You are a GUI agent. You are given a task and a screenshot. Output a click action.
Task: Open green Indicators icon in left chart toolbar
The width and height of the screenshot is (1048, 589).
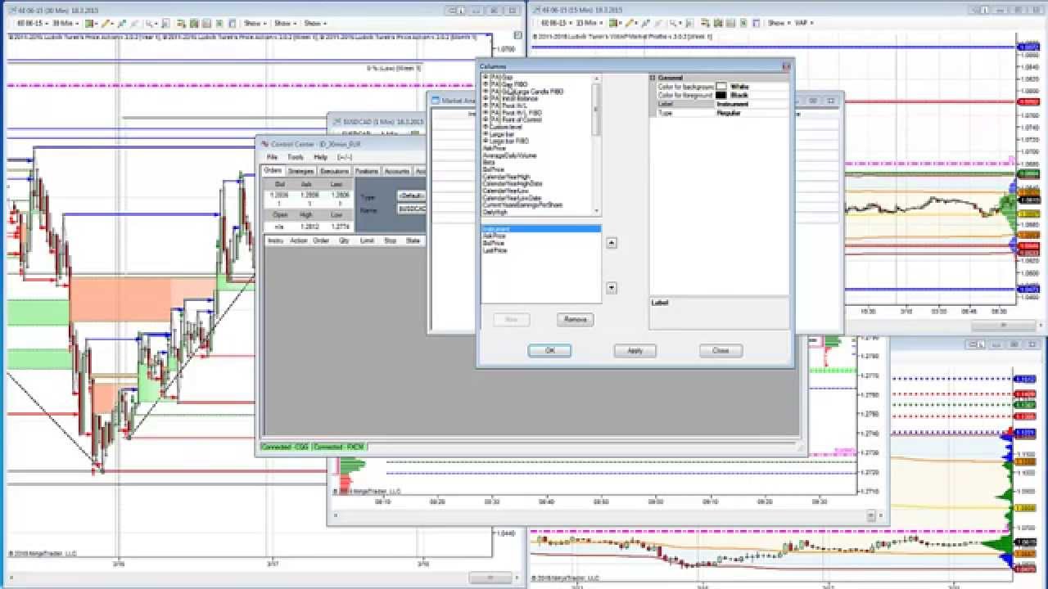(193, 23)
